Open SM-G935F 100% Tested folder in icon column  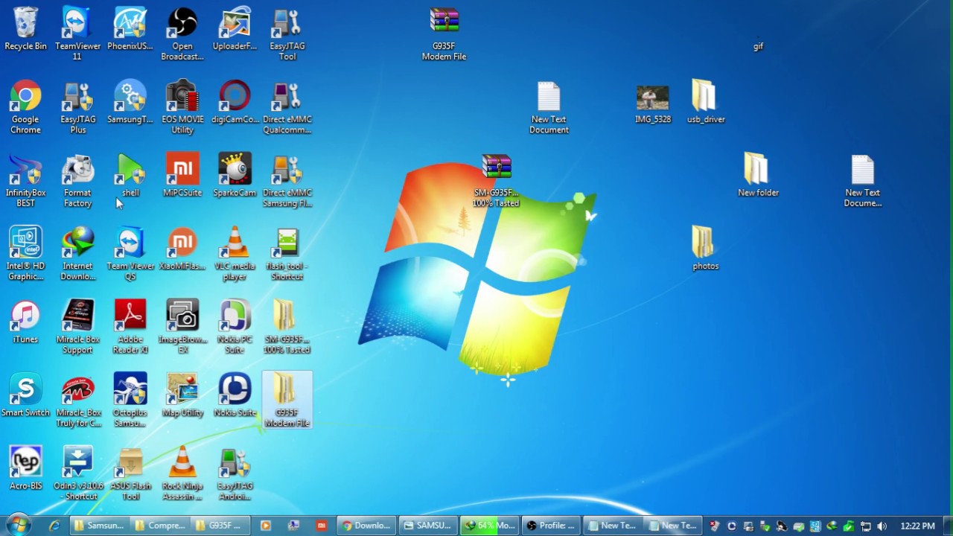(x=287, y=327)
